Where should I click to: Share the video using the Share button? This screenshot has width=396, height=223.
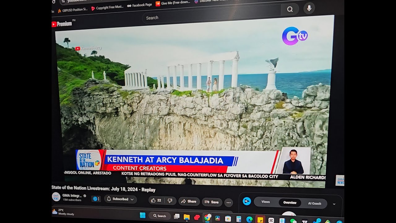[189, 201]
